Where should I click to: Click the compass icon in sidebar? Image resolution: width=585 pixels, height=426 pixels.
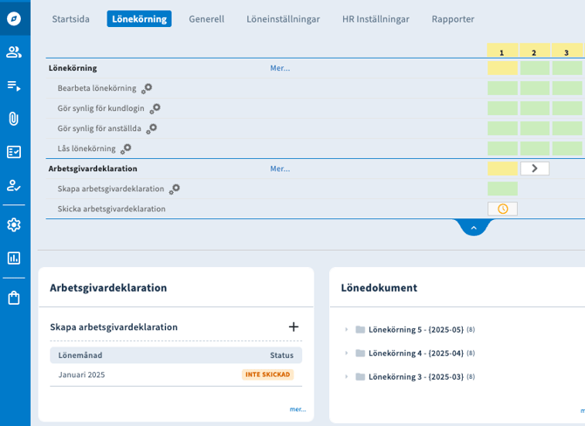14,17
